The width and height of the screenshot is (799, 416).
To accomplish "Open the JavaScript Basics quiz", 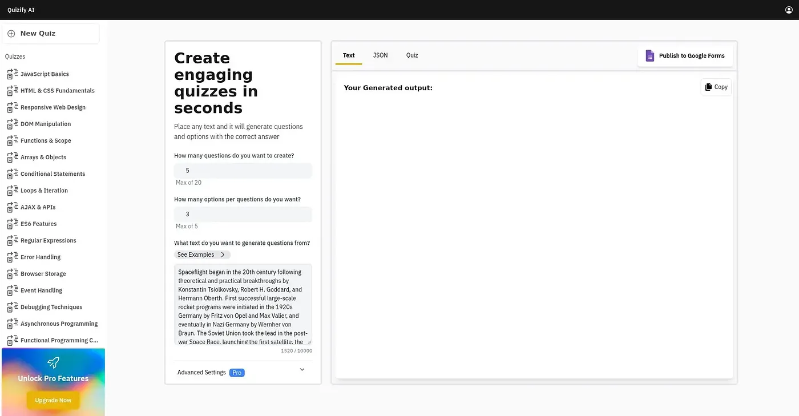I will (45, 74).
